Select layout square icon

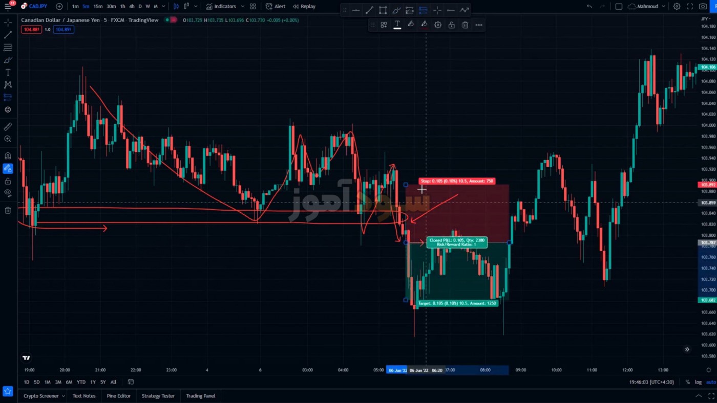tap(619, 6)
